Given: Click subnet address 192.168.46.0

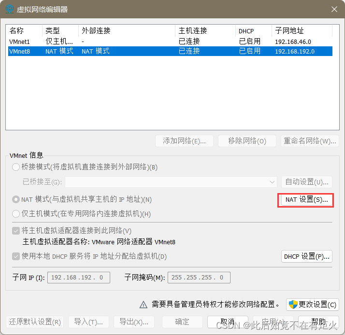Looking at the screenshot, I should 293,42.
